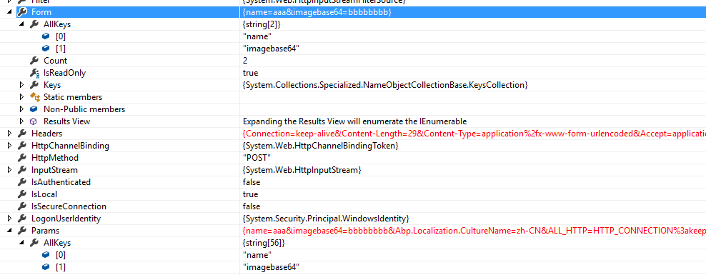This screenshot has width=706, height=275.
Task: Click the HttpChannelBinding property icon
Action: click(22, 146)
